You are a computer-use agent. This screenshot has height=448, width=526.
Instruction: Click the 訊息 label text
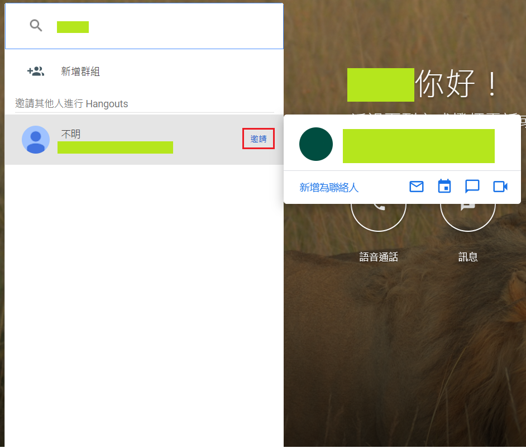tap(467, 257)
